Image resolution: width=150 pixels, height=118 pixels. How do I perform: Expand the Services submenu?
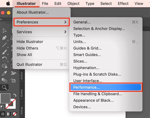click(41, 32)
